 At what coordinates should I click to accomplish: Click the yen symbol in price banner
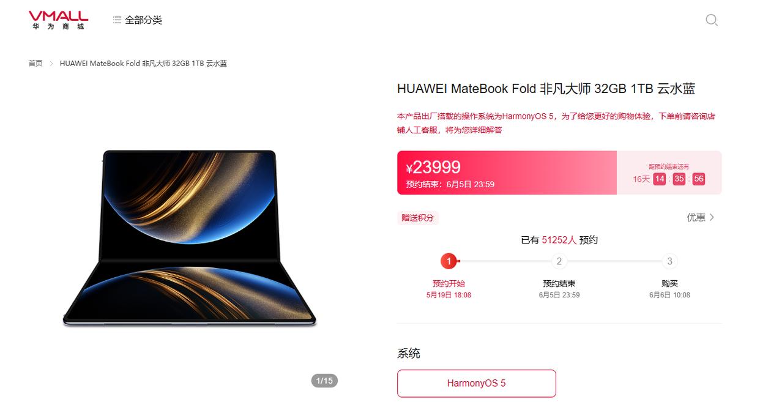tap(409, 169)
